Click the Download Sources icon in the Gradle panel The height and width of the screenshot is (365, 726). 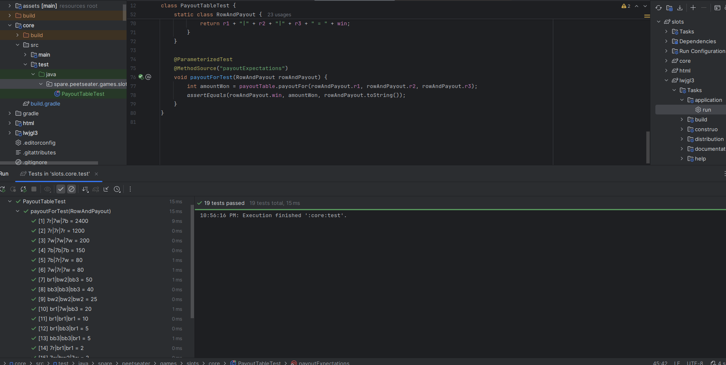click(680, 8)
